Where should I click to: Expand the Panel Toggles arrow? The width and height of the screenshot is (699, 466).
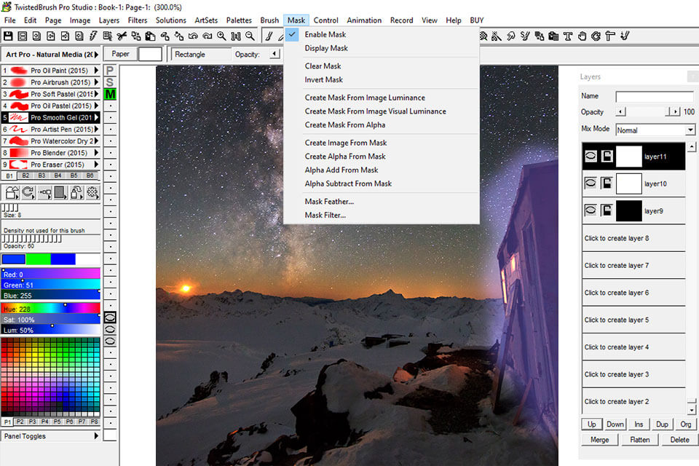pos(96,436)
